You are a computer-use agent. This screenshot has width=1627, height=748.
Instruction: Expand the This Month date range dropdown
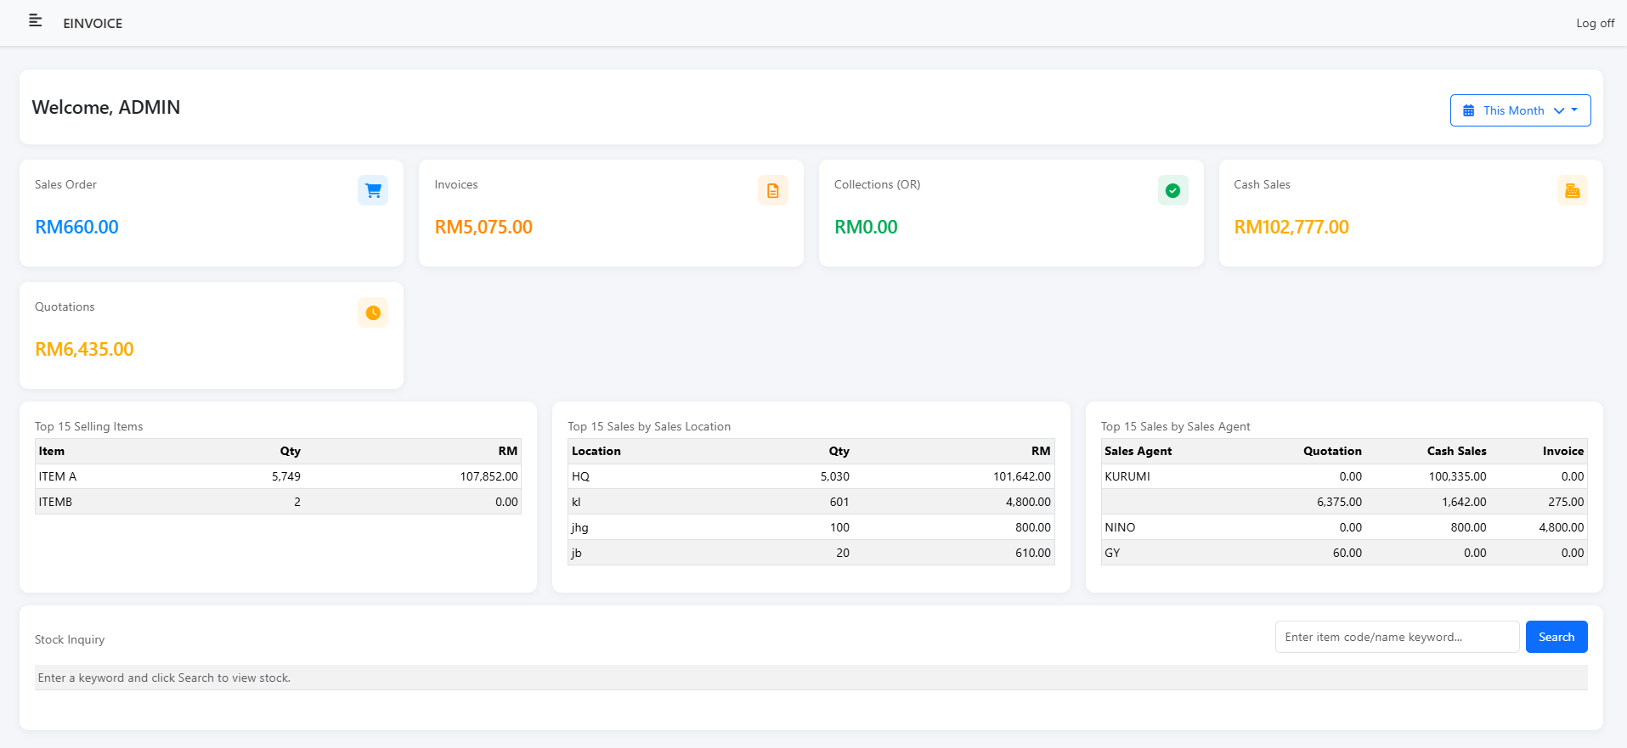[1513, 110]
